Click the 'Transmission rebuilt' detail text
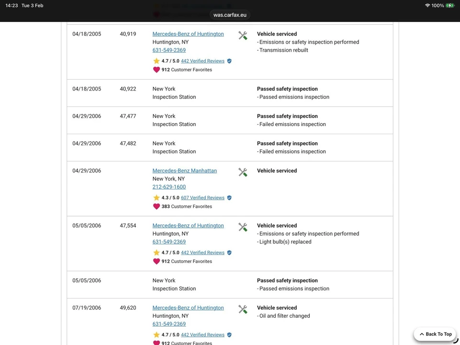460x345 pixels. (x=284, y=50)
